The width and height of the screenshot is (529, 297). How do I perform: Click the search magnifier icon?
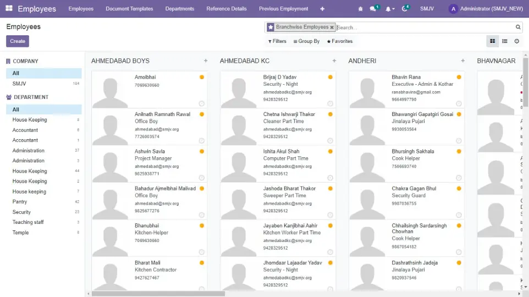518,27
